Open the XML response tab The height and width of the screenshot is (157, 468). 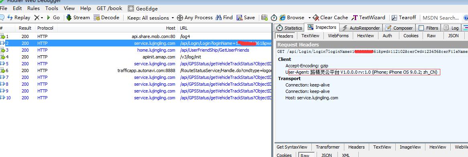pos(346,155)
